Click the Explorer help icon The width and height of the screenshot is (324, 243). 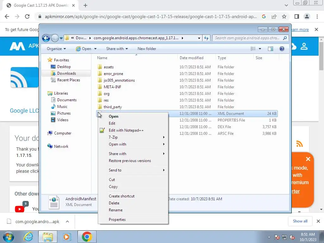(282, 49)
